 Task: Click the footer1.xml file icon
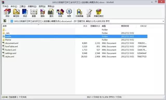pyautogui.click(x=4, y=50)
